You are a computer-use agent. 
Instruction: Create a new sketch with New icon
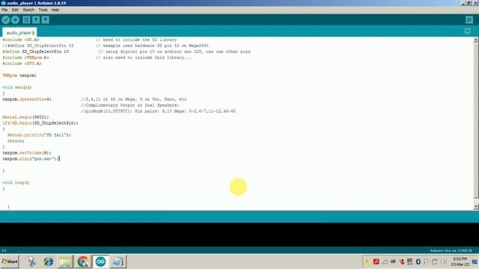26,20
